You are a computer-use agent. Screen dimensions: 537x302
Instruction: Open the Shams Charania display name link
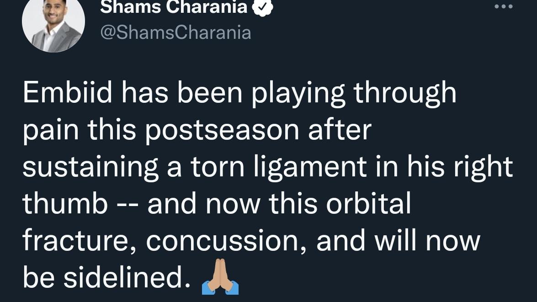coord(174,7)
